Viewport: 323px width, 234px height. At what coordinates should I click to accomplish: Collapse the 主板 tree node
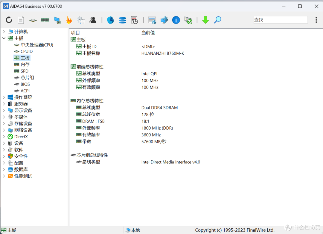(x=4, y=38)
